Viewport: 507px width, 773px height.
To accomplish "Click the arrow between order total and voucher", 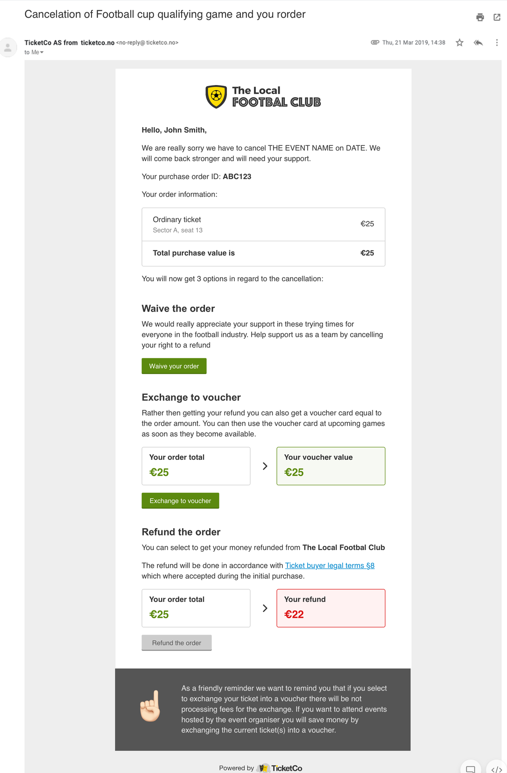I will pyautogui.click(x=265, y=466).
